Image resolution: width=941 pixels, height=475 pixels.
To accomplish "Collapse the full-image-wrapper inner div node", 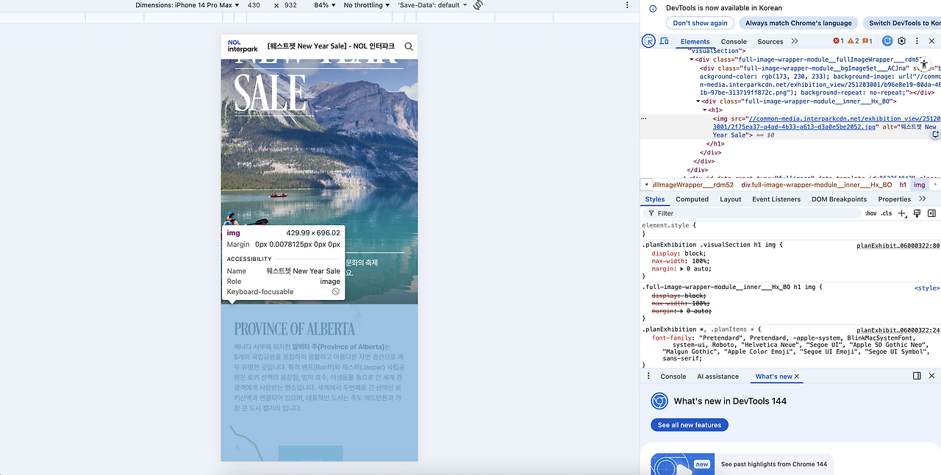I will tap(699, 101).
